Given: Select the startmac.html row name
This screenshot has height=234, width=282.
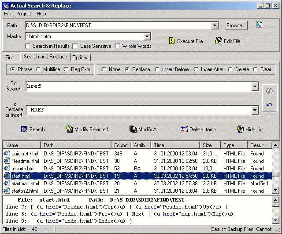Looking at the screenshot, I should tap(25, 184).
